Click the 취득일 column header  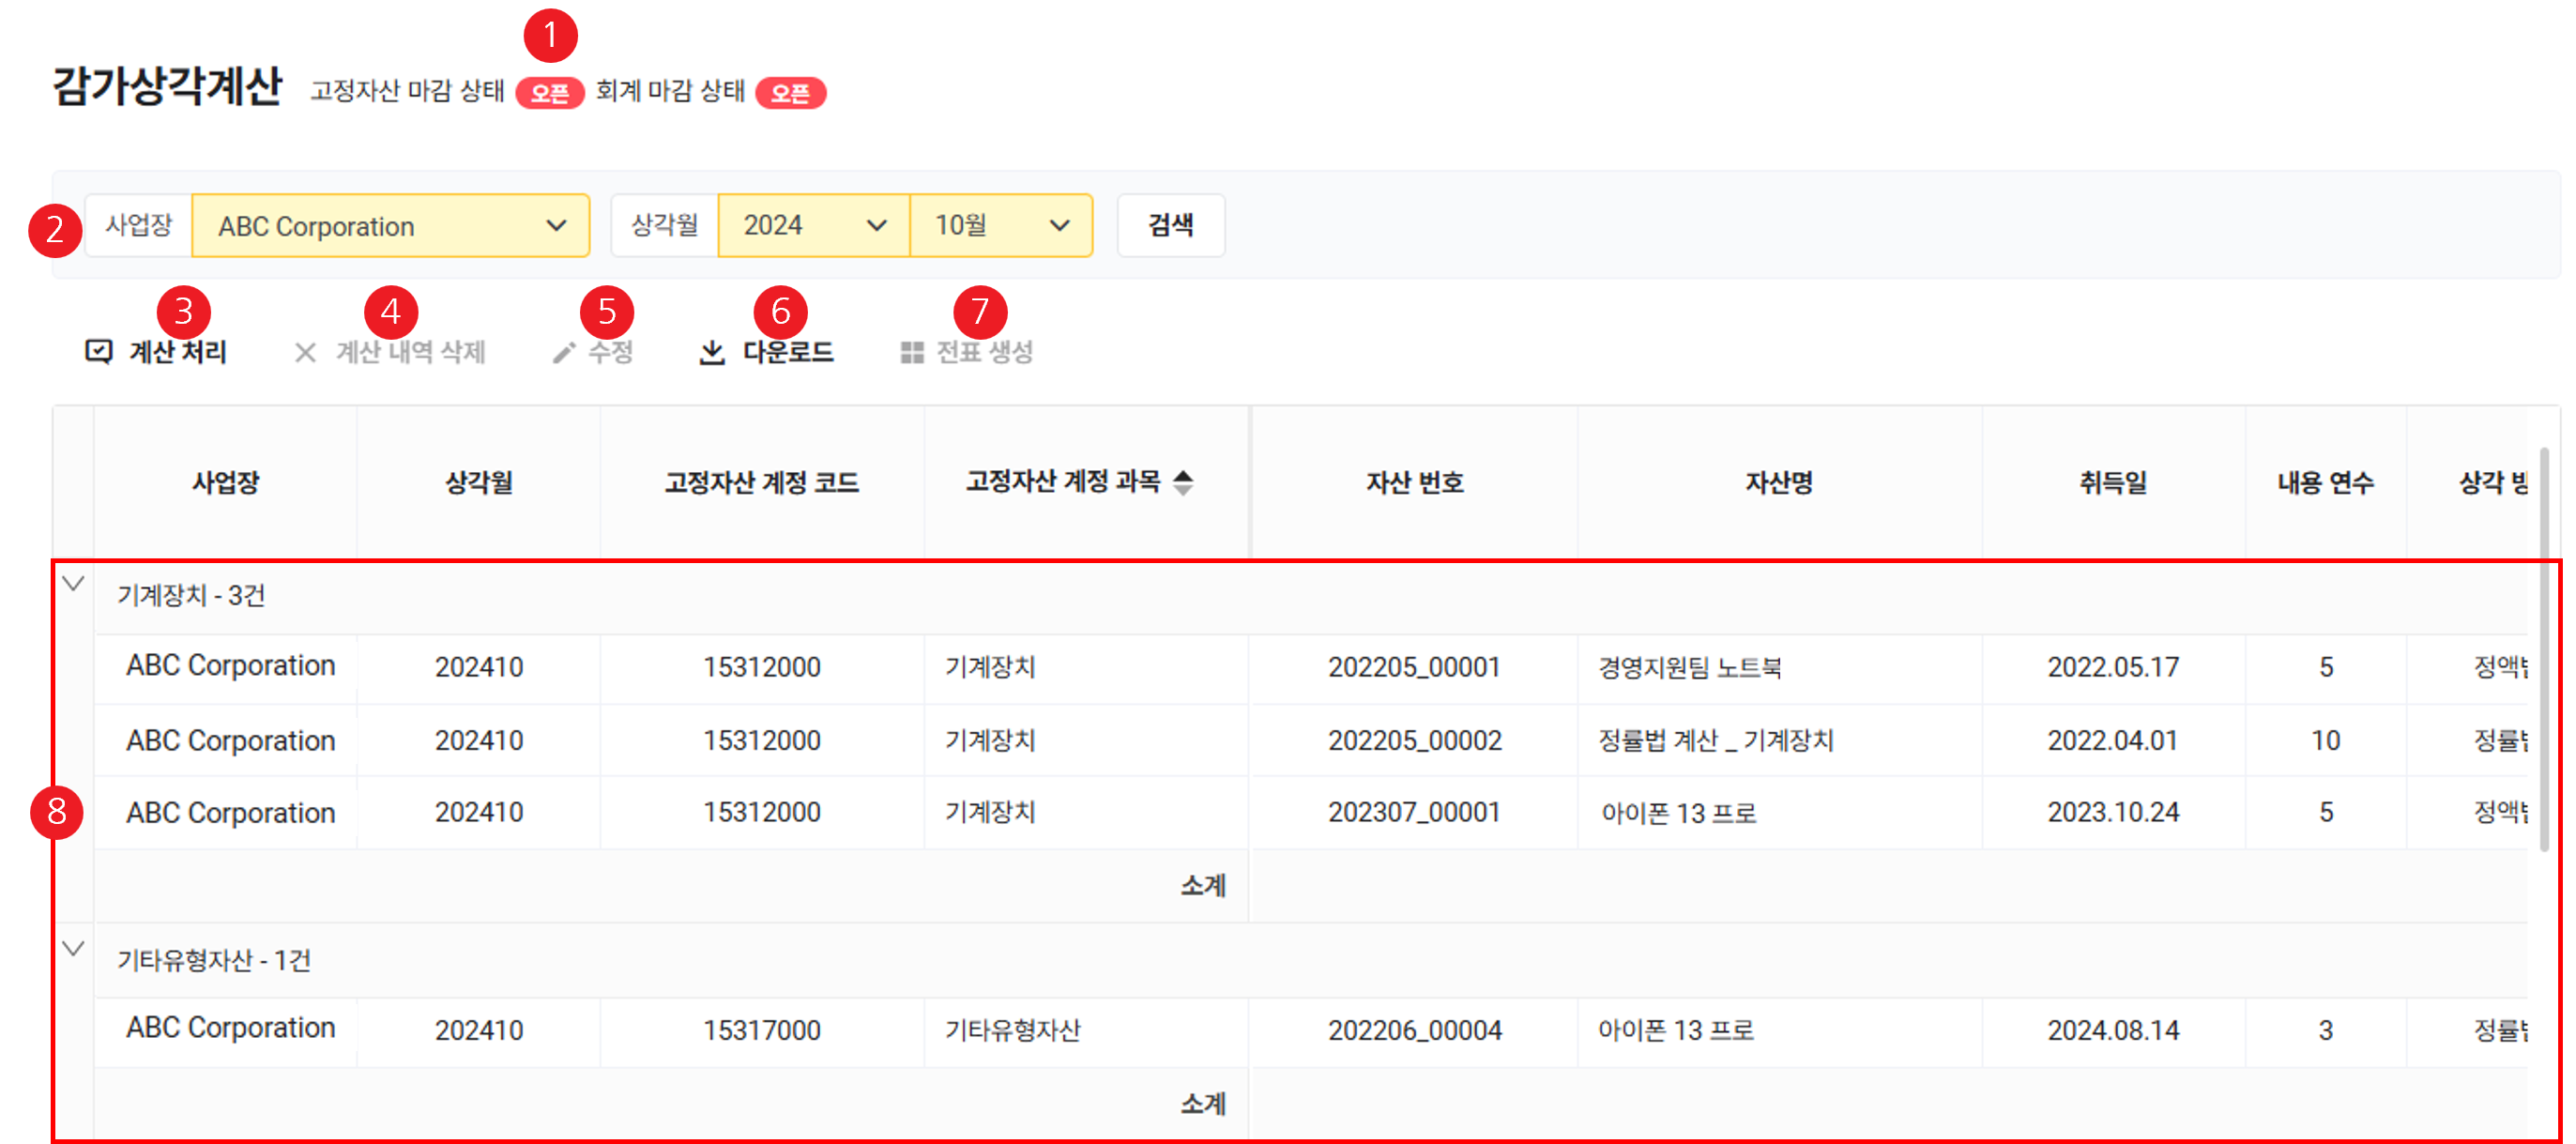point(2112,483)
